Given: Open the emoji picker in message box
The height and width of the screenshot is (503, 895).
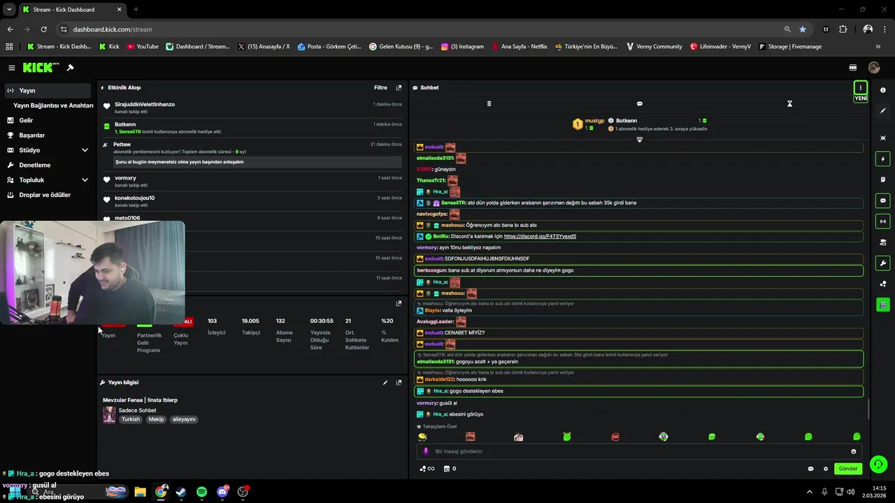Looking at the screenshot, I should click(x=854, y=451).
